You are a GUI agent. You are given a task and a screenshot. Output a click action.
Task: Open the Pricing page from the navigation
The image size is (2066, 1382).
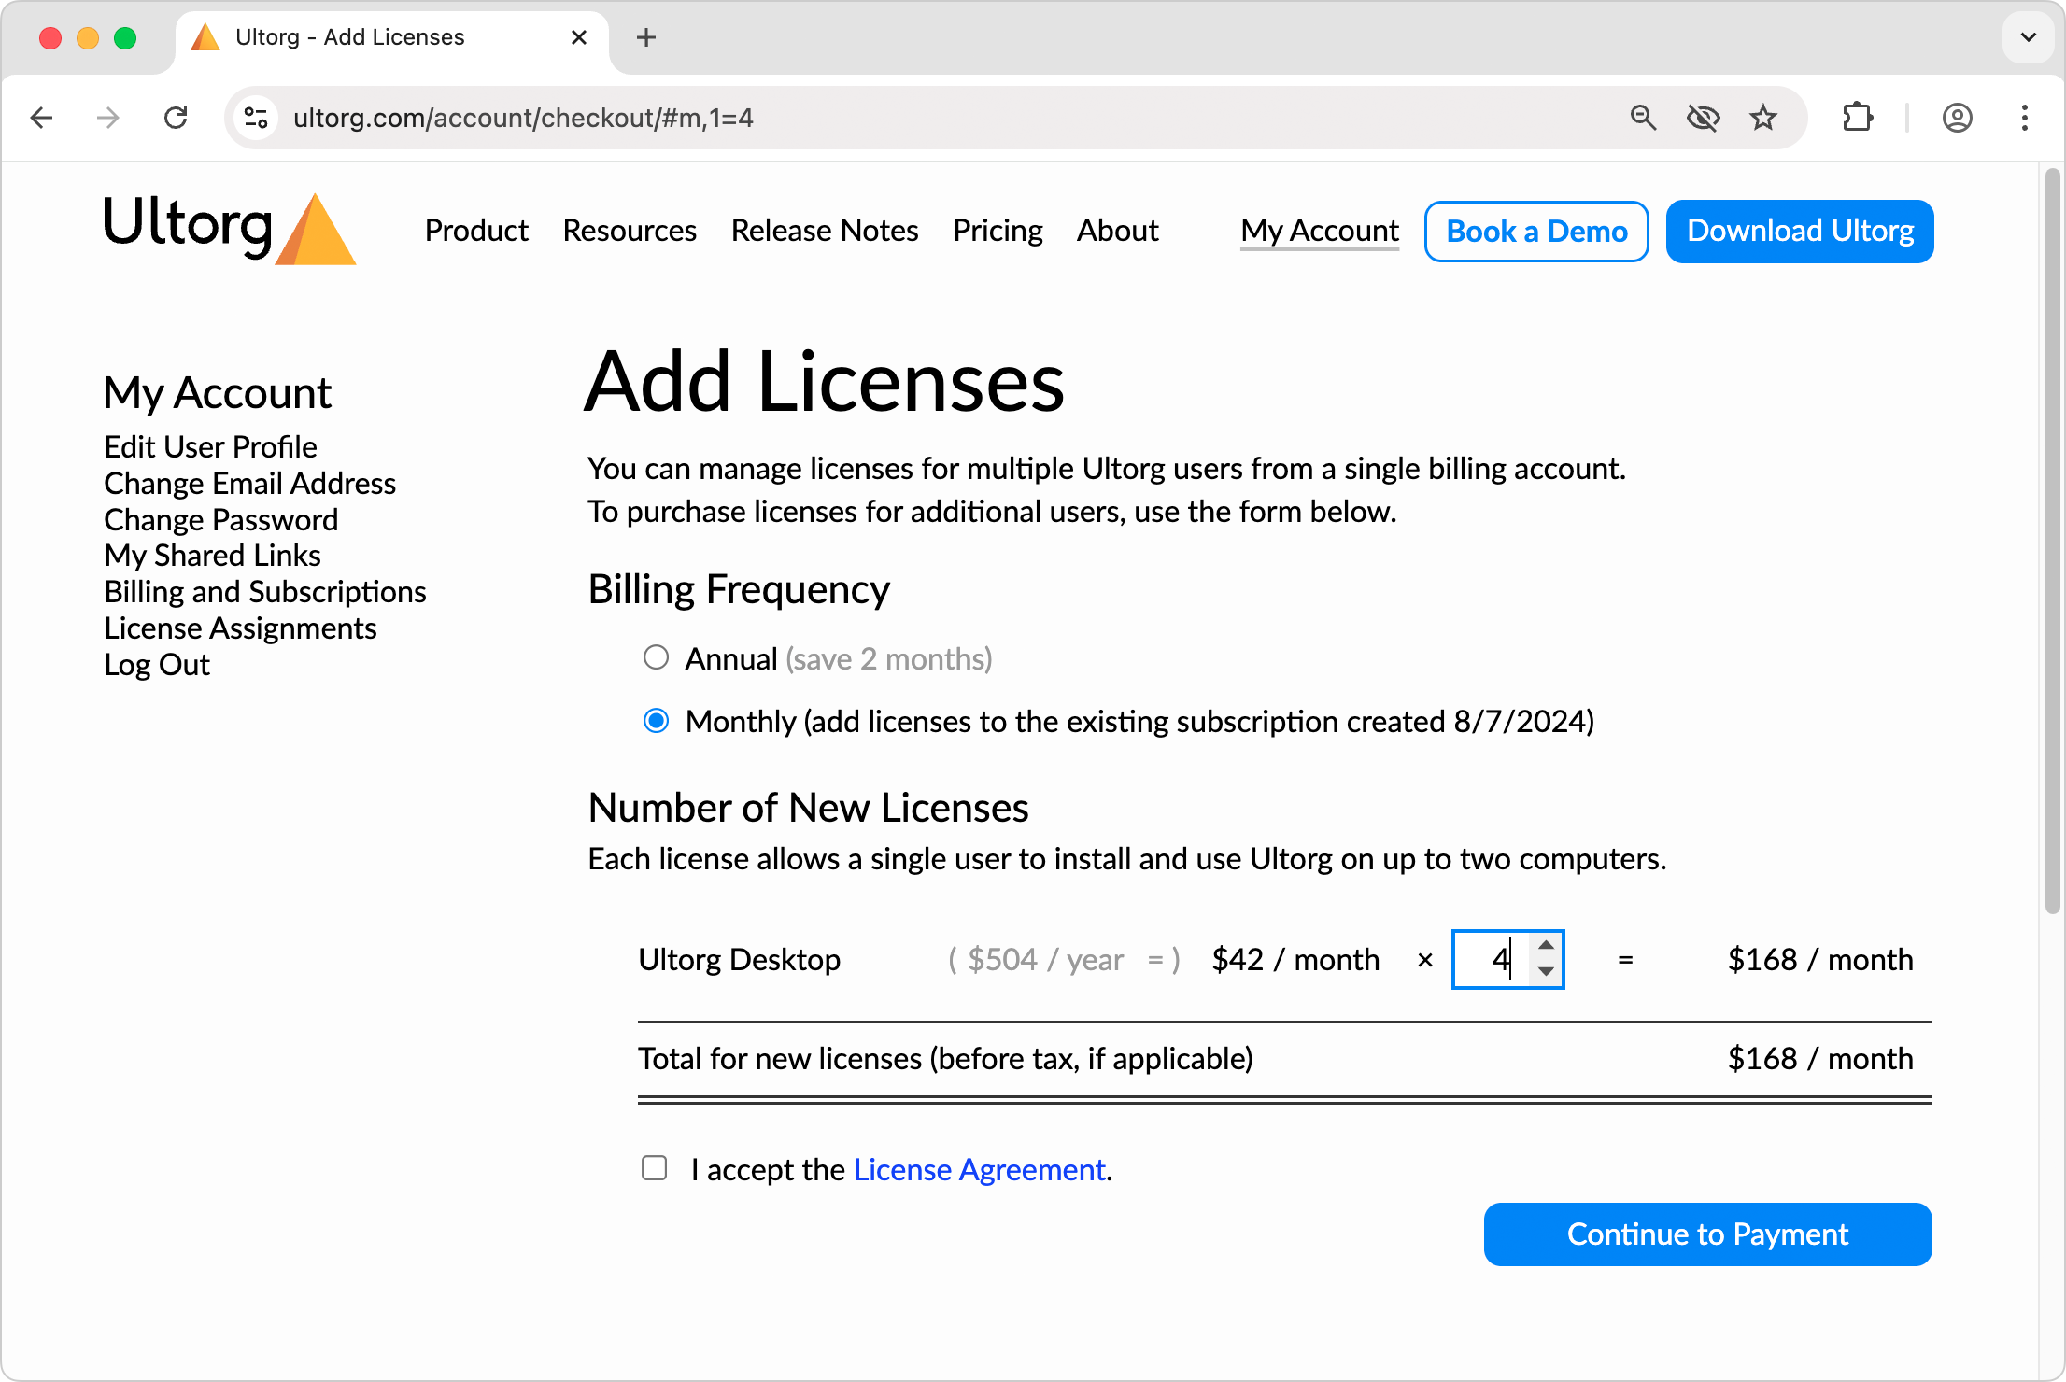998,231
